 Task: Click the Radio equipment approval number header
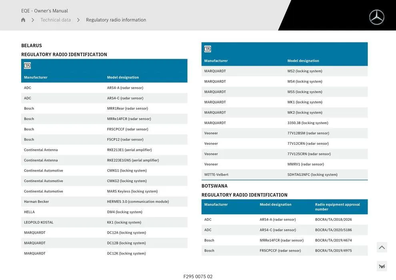(x=337, y=207)
